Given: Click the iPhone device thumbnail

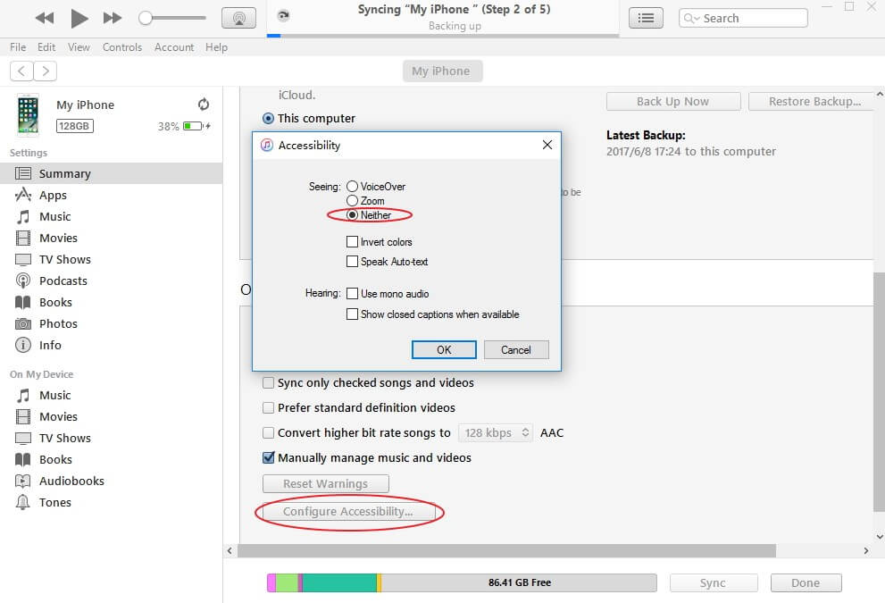Looking at the screenshot, I should tap(28, 115).
